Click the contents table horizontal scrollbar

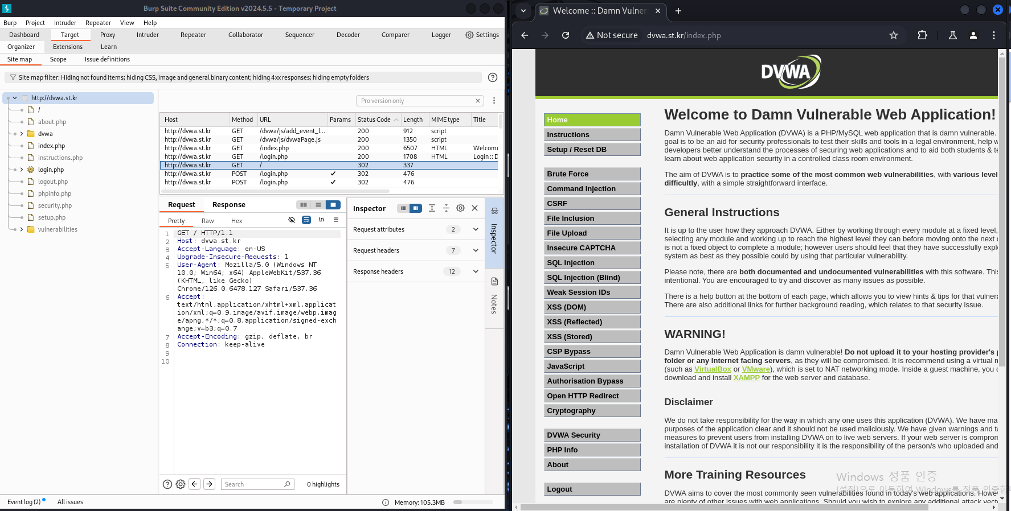coord(276,191)
